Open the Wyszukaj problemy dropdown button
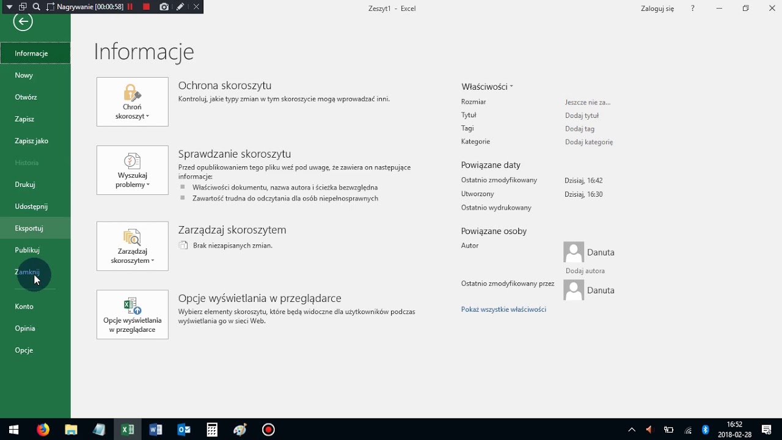782x440 pixels. coord(133,170)
